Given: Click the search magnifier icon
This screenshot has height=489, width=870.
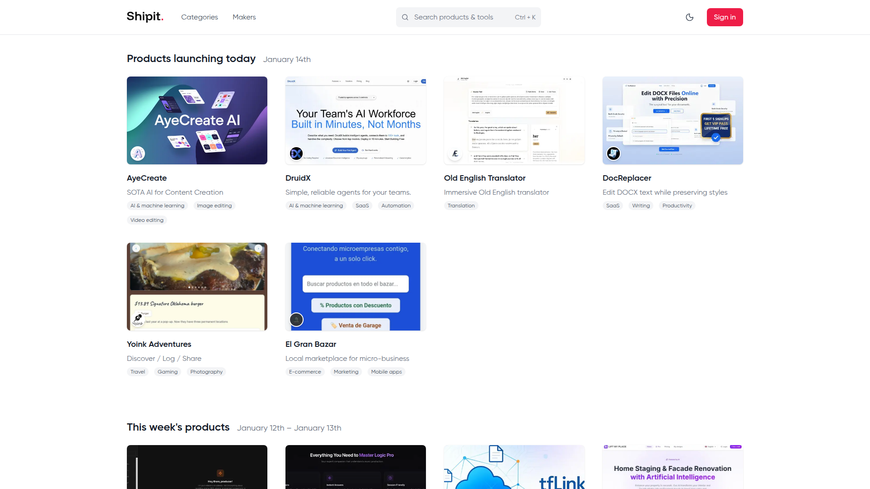Looking at the screenshot, I should (405, 17).
